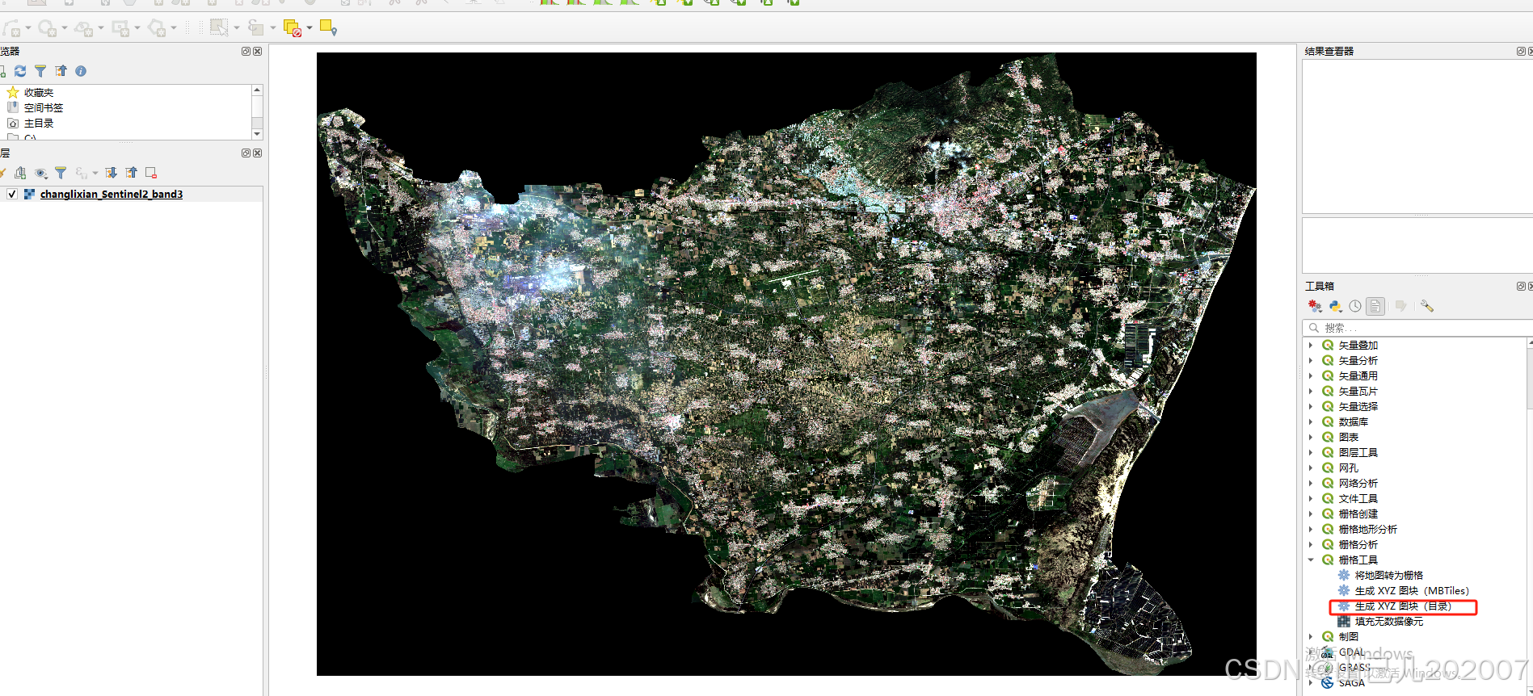The width and height of the screenshot is (1533, 696).
Task: Filter the legend in Layers panel
Action: coord(61,173)
